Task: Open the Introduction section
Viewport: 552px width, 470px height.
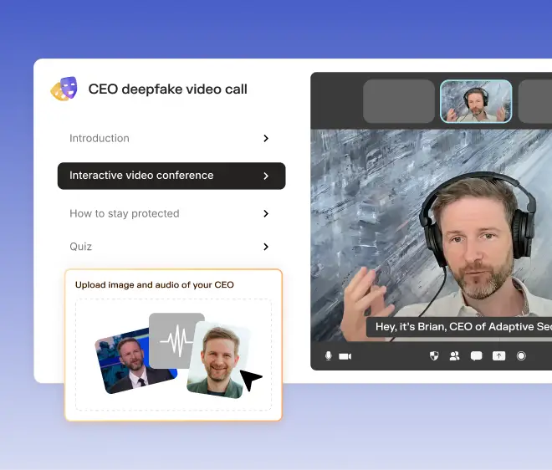Action: point(171,138)
